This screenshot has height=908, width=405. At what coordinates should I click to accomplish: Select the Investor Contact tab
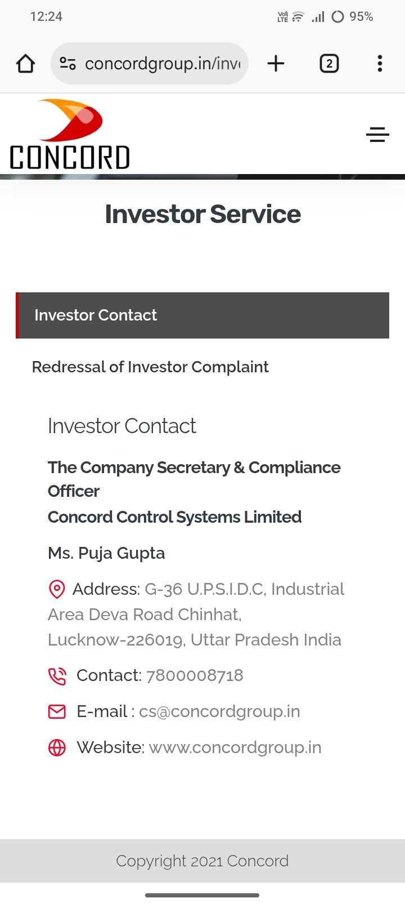pos(96,315)
